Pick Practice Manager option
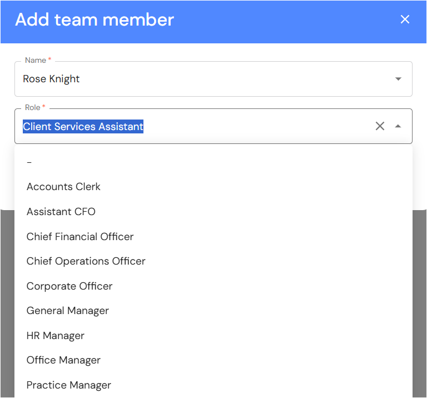This screenshot has width=427, height=398. 69,385
